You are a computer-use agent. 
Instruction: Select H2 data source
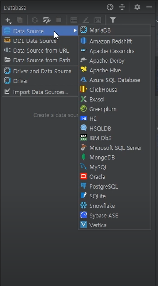[x=114, y=119]
